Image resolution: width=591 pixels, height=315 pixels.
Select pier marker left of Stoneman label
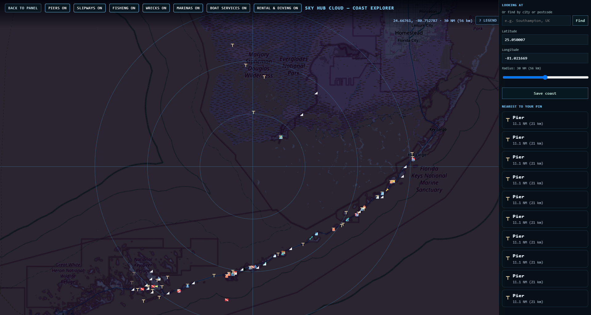coord(246,65)
